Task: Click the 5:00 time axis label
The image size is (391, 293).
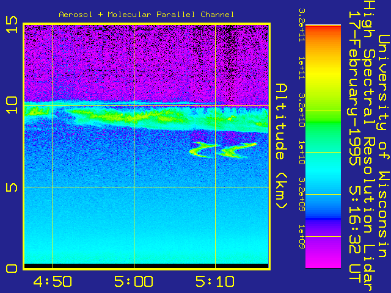Action: point(134,281)
